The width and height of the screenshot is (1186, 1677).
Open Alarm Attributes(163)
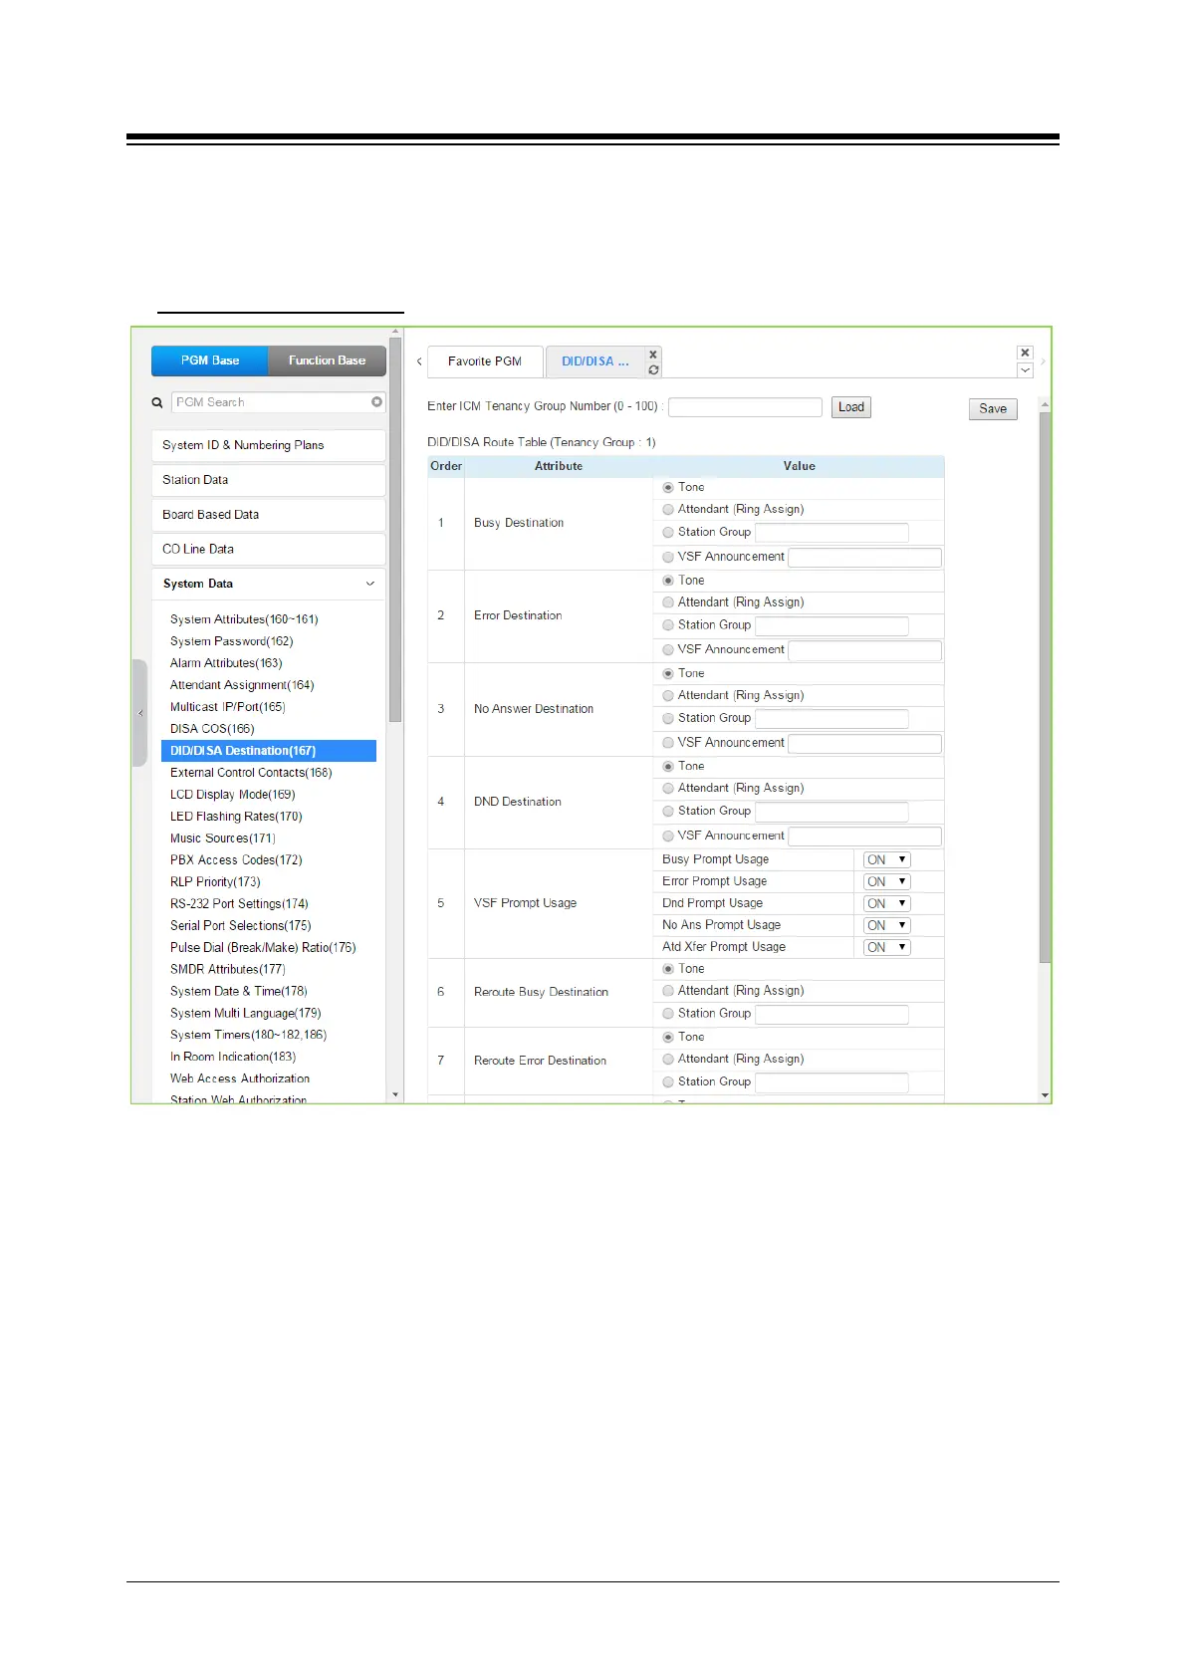226,663
